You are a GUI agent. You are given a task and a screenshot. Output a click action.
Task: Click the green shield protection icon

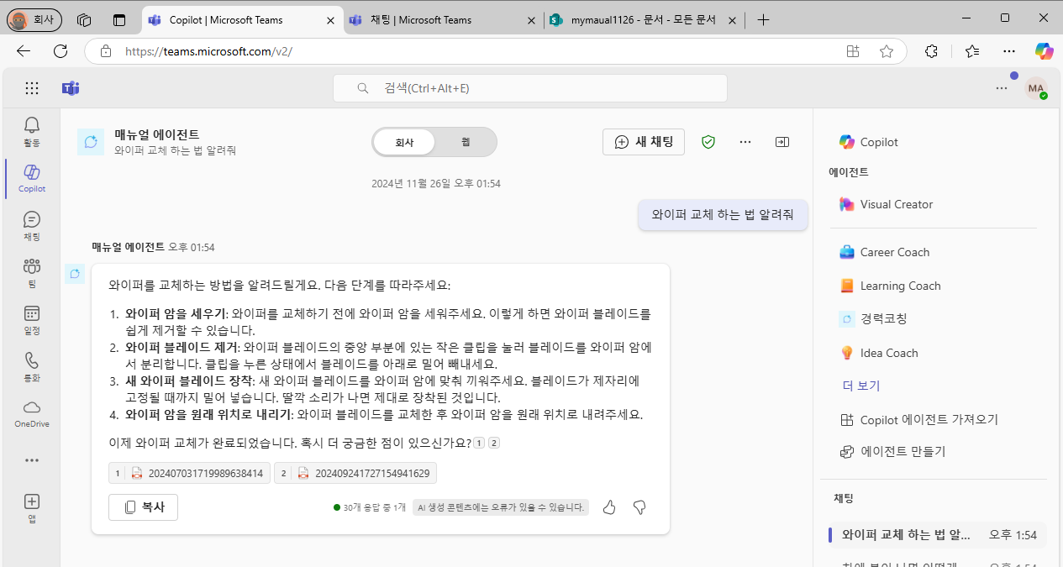(708, 142)
